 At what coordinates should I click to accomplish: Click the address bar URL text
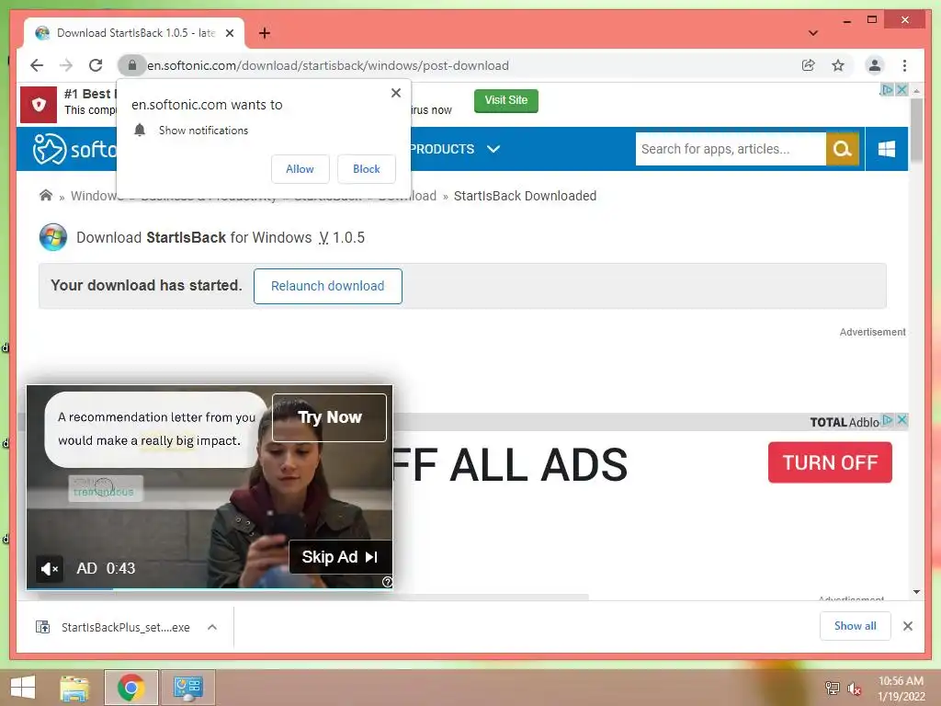coord(328,65)
